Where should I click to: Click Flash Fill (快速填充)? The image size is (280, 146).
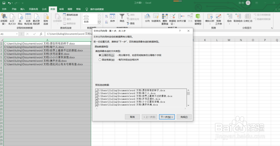click(x=156, y=18)
